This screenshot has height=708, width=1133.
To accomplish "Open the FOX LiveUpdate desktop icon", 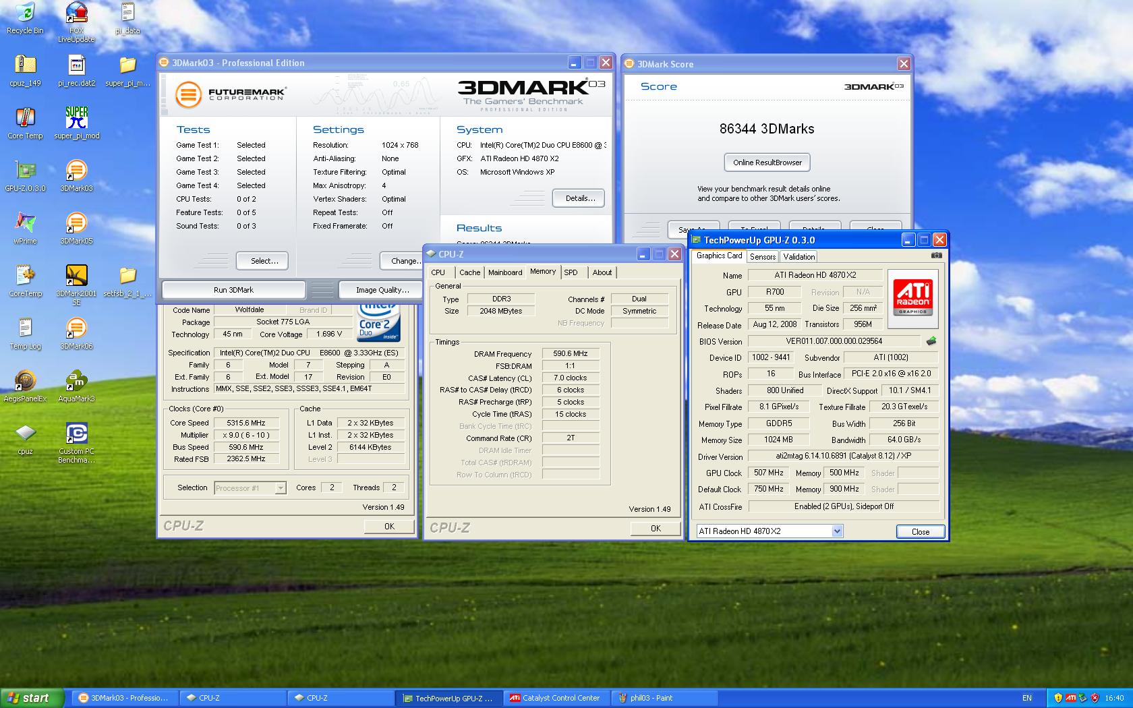I will click(x=76, y=22).
